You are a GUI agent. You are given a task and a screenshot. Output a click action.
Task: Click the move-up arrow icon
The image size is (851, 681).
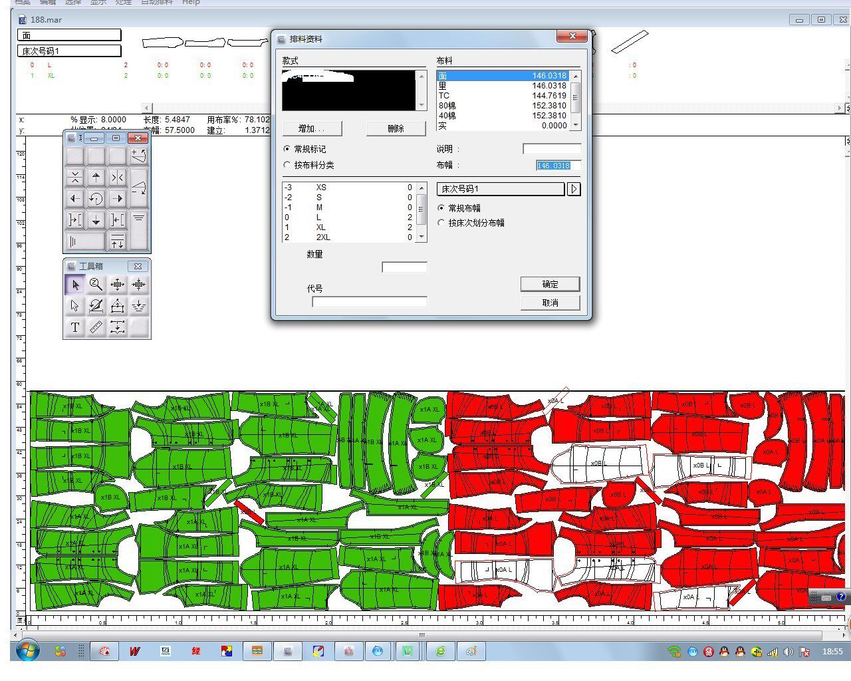coord(96,178)
